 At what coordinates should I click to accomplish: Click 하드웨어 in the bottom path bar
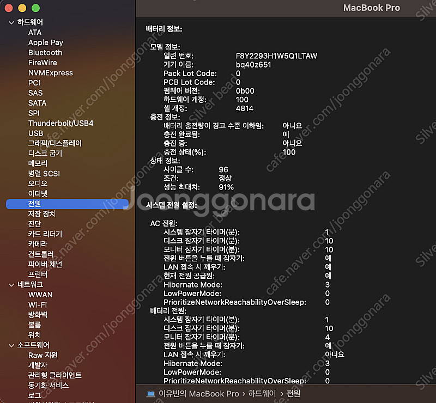point(262,394)
